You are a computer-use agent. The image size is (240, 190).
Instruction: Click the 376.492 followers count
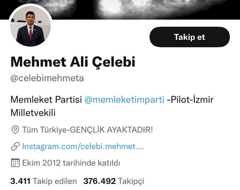click(99, 181)
